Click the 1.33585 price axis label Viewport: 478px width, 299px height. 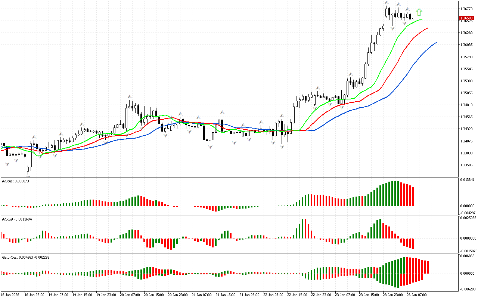point(466,165)
